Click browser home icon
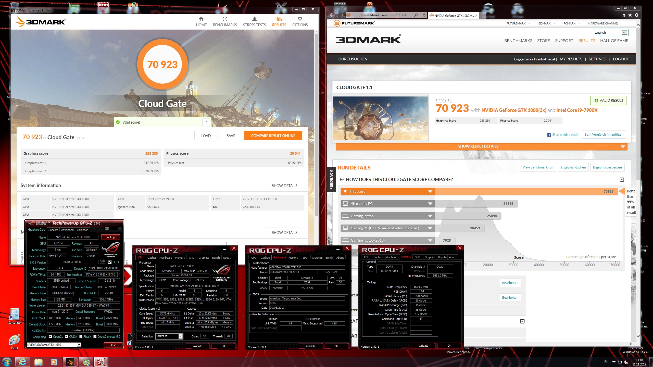Image resolution: width=653 pixels, height=367 pixels. click(624, 15)
